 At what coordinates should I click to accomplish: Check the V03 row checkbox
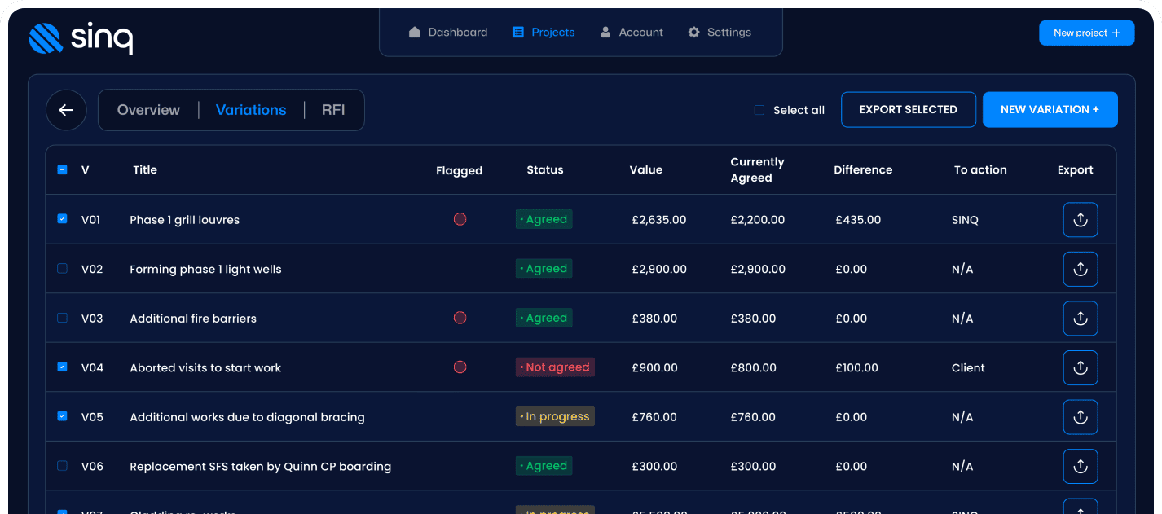click(x=62, y=318)
